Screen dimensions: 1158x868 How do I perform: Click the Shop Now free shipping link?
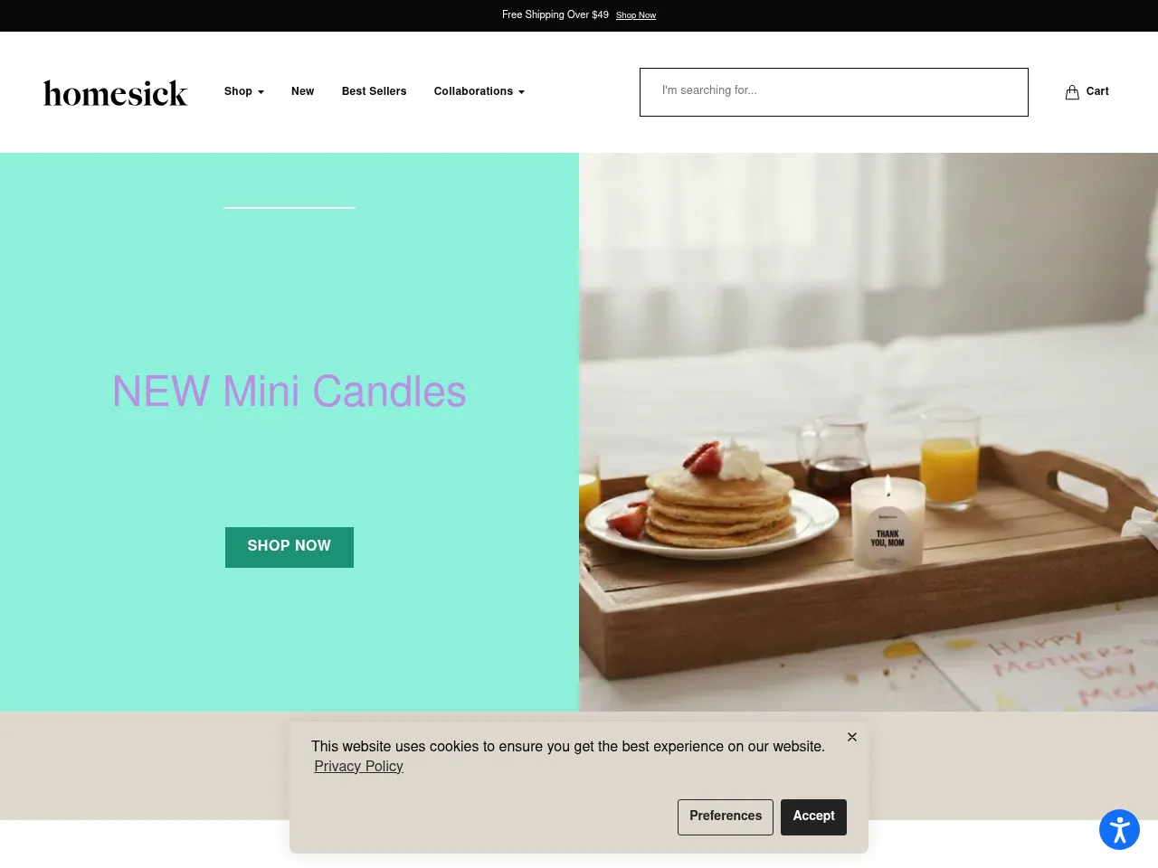click(x=636, y=15)
